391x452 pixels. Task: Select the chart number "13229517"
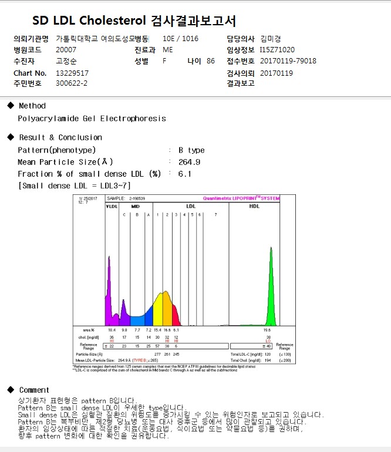(72, 73)
